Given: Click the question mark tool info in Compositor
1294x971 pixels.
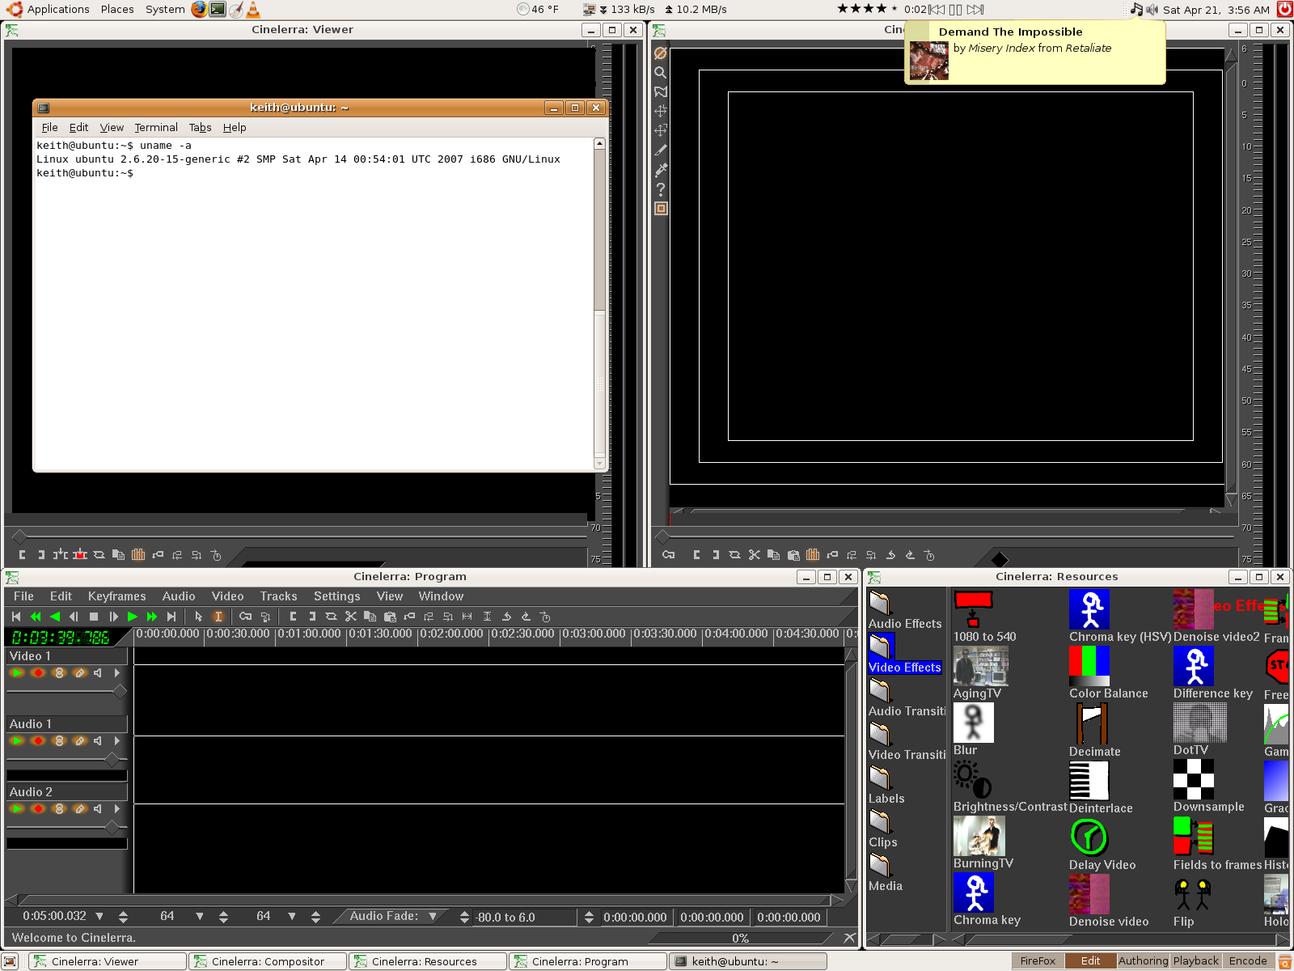Looking at the screenshot, I should [661, 189].
